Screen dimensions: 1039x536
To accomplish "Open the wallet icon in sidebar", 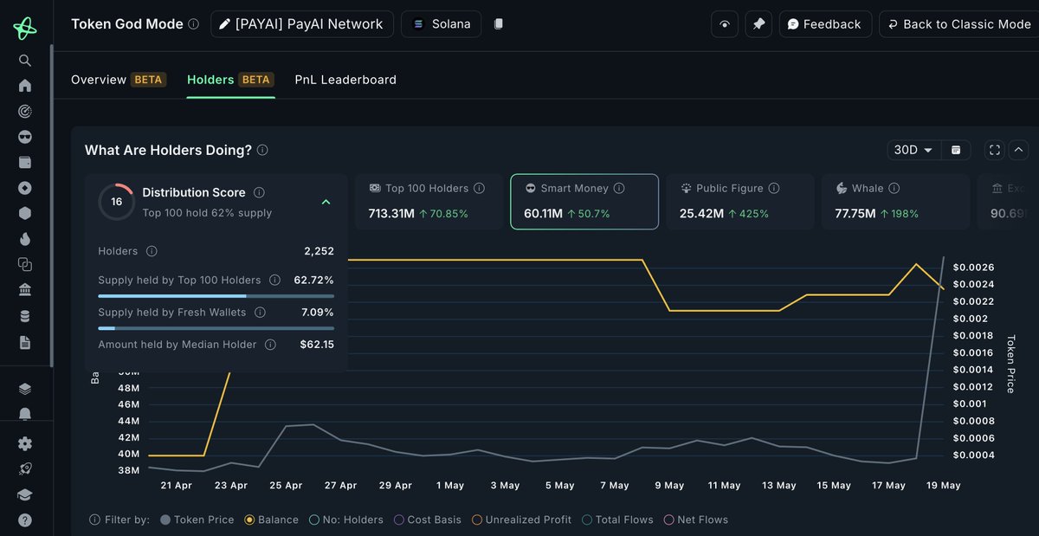I will pos(25,162).
